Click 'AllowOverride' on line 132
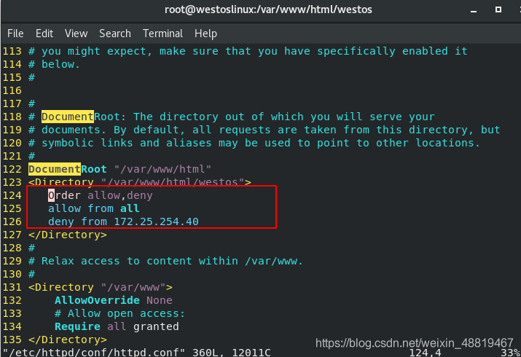521x357 pixels. tap(97, 301)
